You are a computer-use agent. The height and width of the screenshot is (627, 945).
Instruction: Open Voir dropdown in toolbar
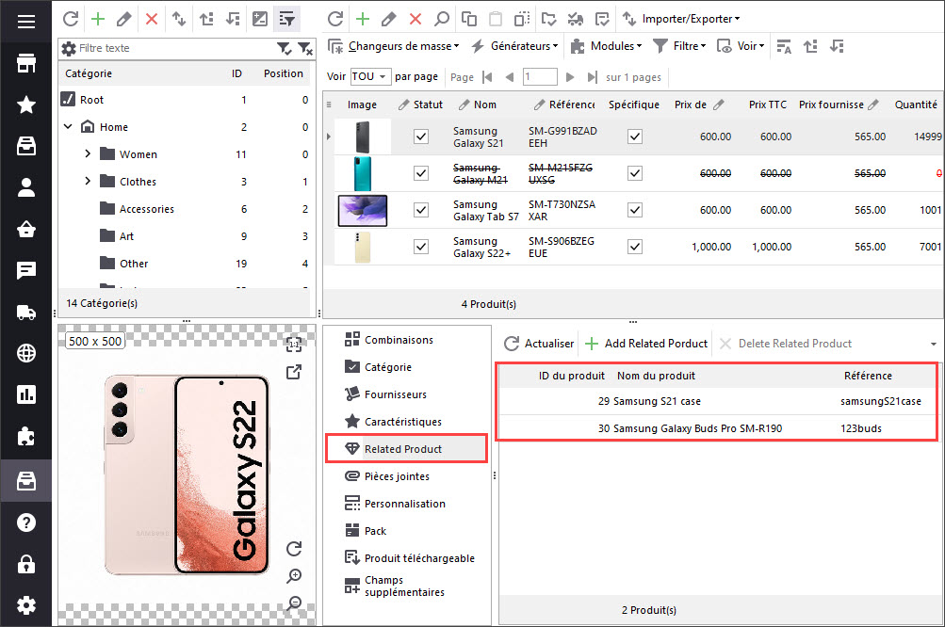[741, 46]
